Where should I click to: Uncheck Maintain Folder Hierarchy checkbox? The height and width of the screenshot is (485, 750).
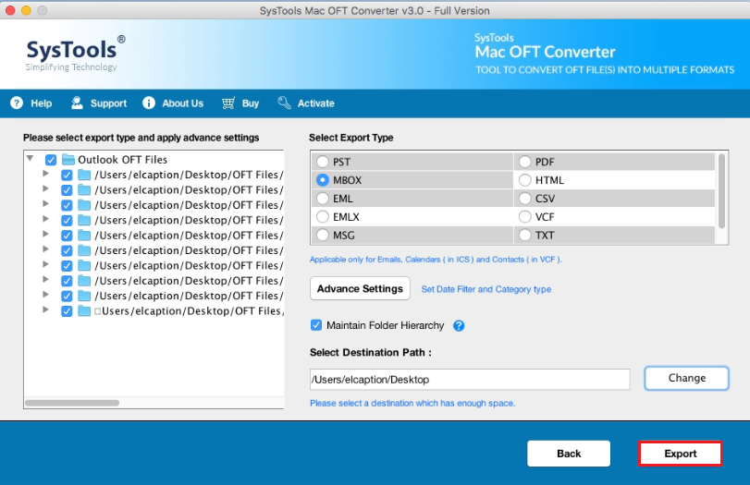point(316,325)
